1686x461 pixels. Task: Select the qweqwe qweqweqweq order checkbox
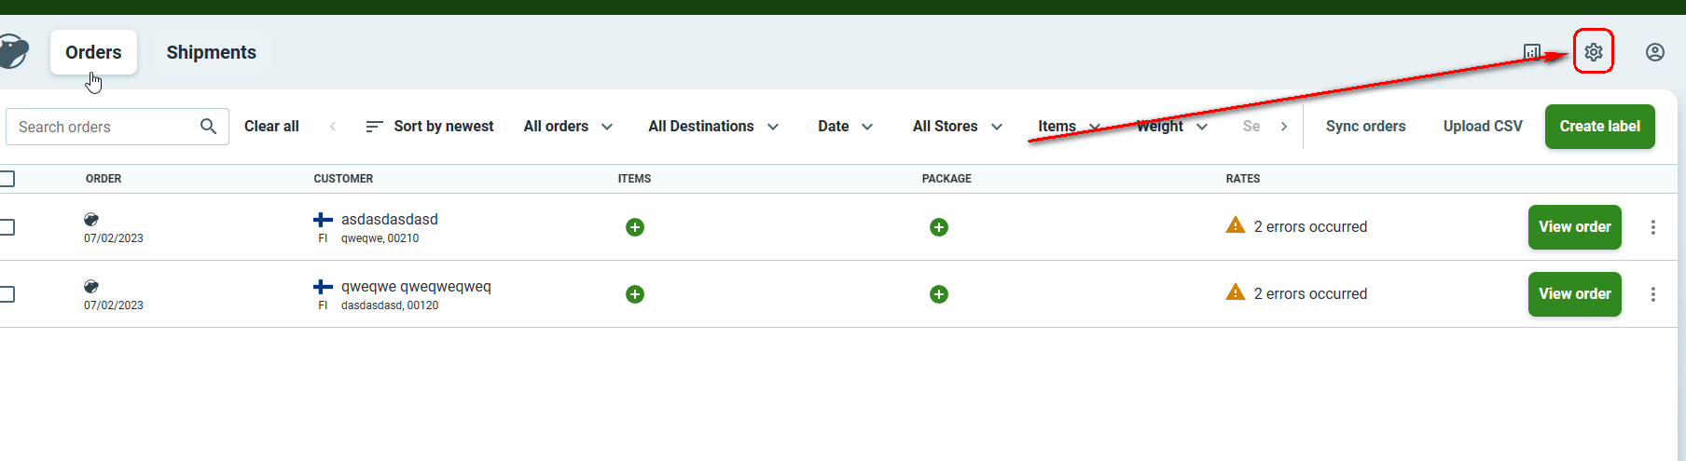(7, 294)
